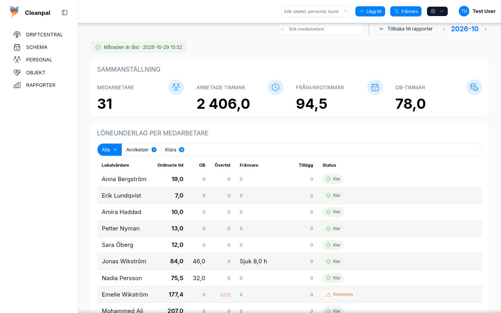Click Jonas Wikström's Sjuk 8,0 h absence
The image size is (501, 313).
tap(253, 261)
